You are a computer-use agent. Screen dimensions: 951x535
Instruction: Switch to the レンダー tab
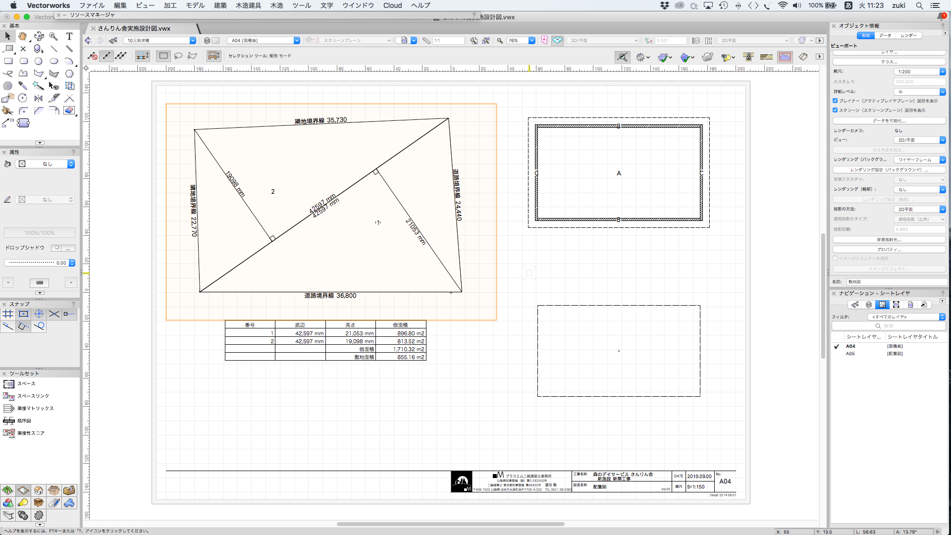tap(909, 36)
